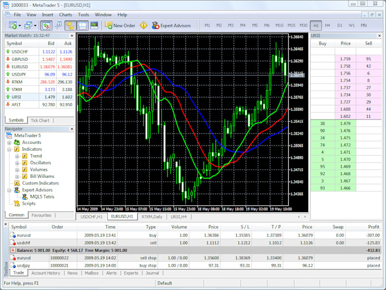Switch to Favourites tab in Navigator
Viewport: 386px width, 290px height.
41,216
